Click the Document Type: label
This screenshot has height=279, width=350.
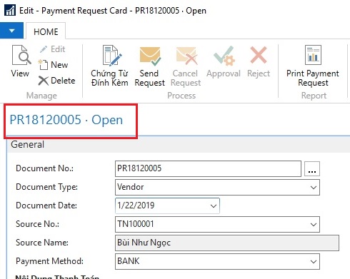click(47, 187)
